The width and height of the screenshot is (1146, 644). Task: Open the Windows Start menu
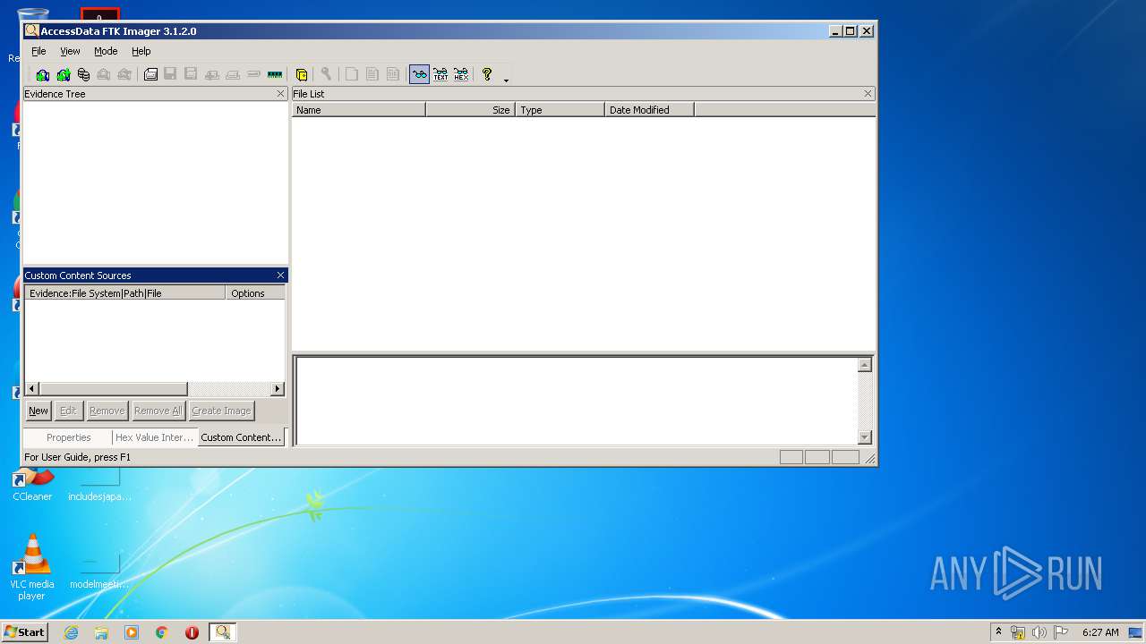pos(25,632)
